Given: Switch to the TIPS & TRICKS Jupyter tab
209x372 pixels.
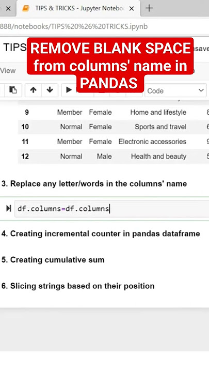Looking at the screenshot, I should [x=78, y=9].
